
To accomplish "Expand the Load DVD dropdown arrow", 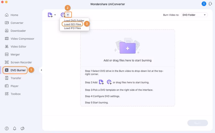I will (x=68, y=15).
